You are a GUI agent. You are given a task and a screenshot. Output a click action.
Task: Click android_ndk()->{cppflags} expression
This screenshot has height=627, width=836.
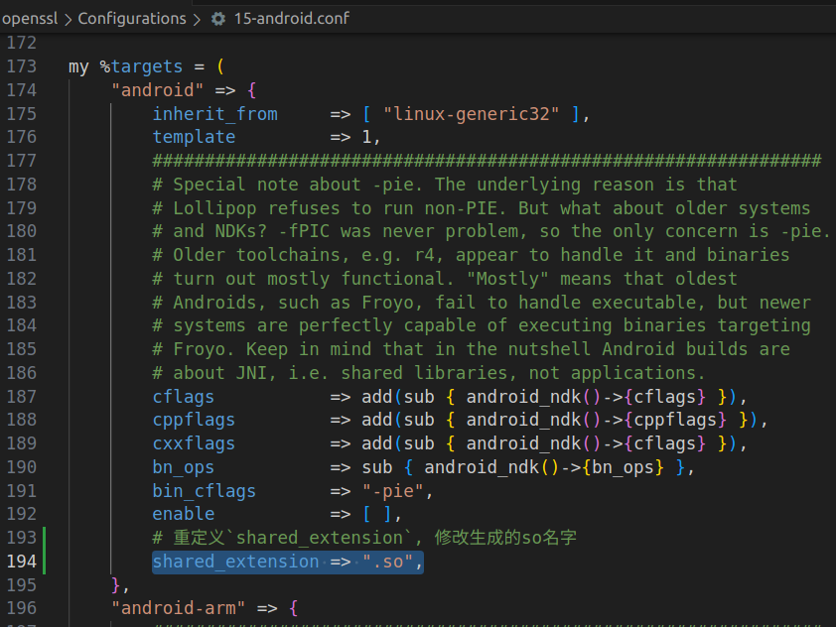(596, 420)
